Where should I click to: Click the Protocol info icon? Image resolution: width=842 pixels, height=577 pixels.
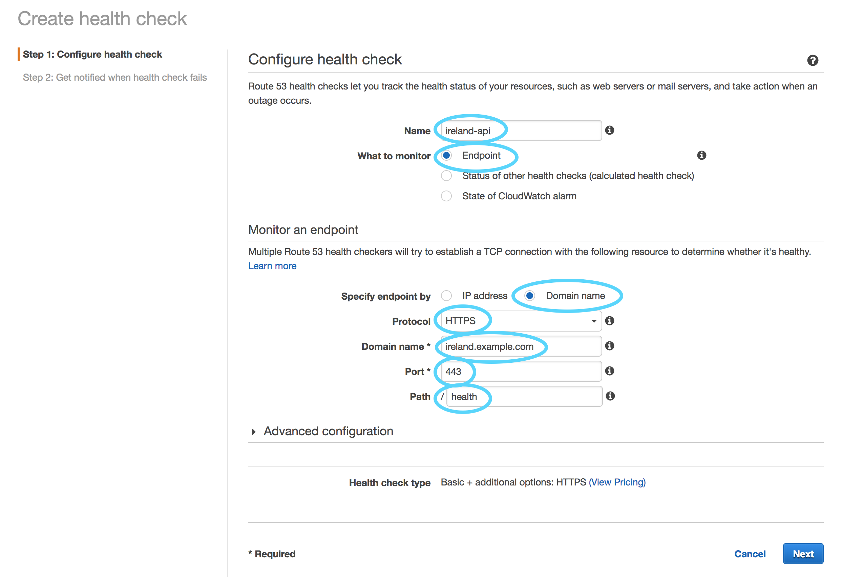(609, 321)
